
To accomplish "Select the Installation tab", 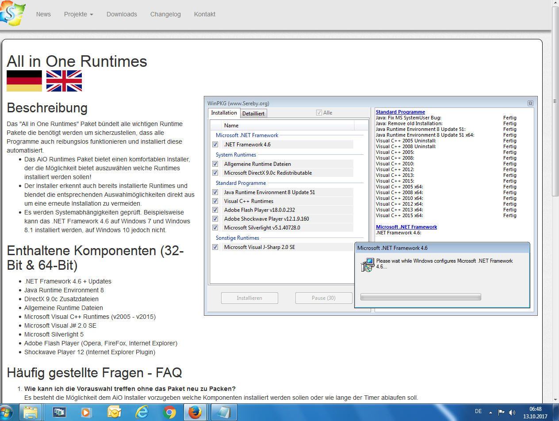I will [x=224, y=113].
